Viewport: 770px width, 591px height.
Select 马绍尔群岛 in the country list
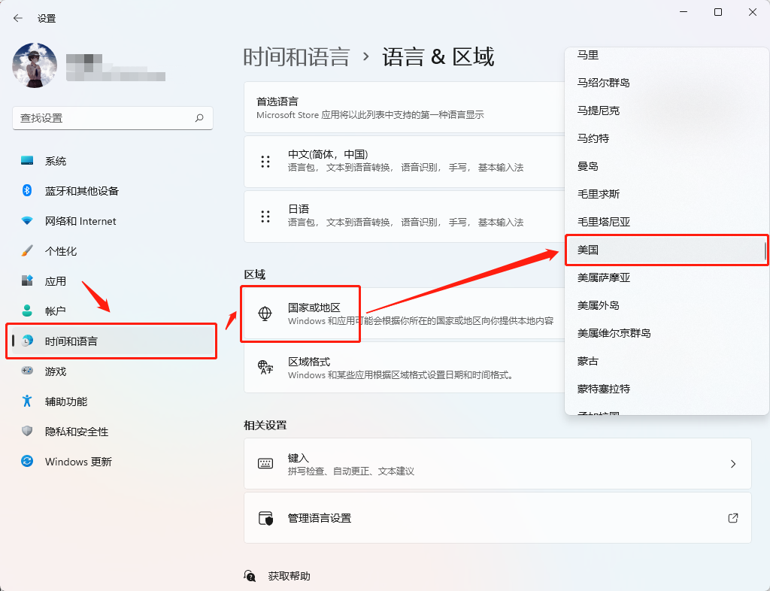pos(666,83)
